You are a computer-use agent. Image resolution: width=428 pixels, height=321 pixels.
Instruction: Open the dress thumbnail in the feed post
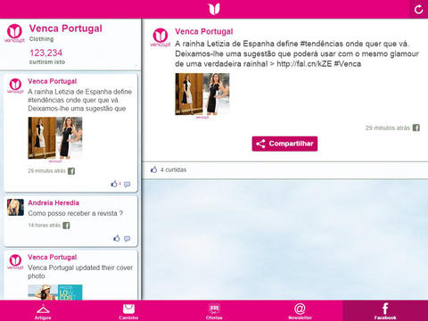pyautogui.click(x=55, y=138)
